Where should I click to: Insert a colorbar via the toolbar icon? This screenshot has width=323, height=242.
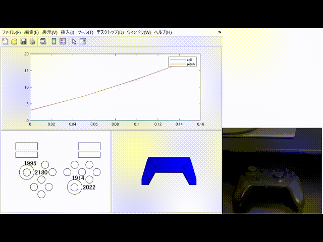[x=54, y=41]
